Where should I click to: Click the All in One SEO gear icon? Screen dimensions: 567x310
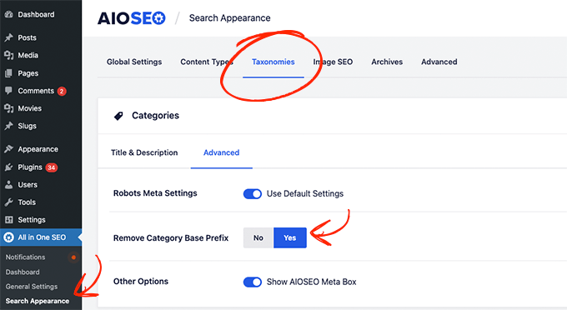pos(8,237)
